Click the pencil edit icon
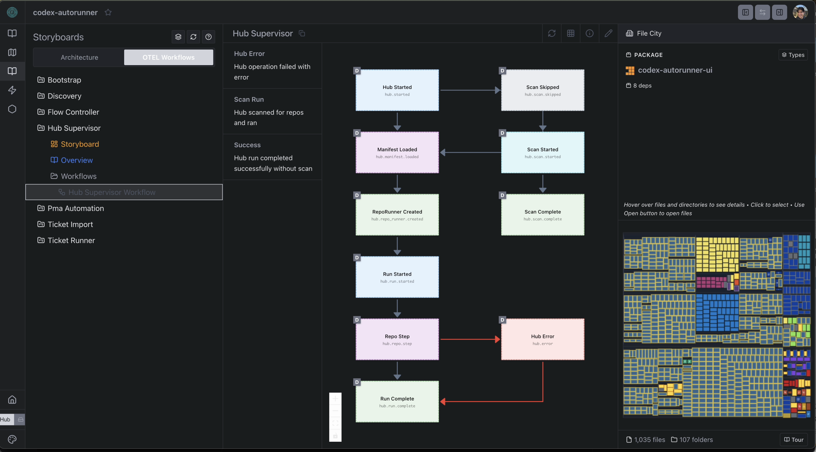The image size is (816, 452). (608, 33)
